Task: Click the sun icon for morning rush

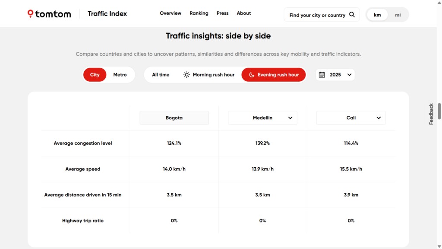Action: click(x=186, y=75)
